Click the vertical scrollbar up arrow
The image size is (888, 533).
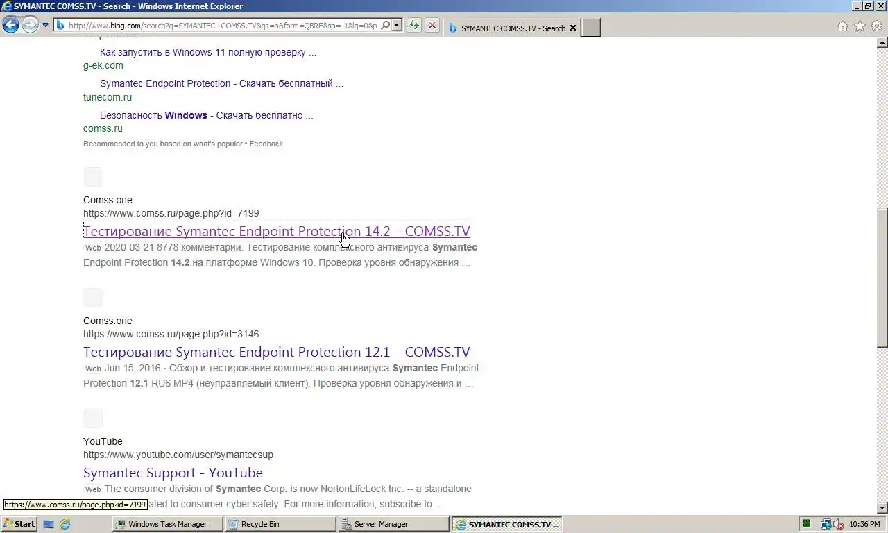tap(882, 43)
